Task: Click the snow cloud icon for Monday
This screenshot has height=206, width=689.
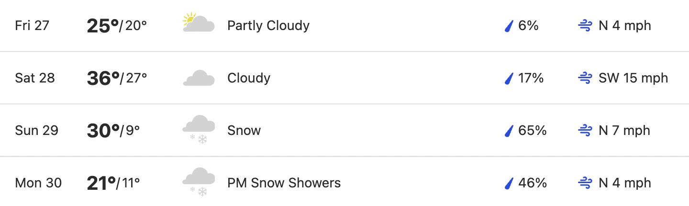Action: point(199,182)
